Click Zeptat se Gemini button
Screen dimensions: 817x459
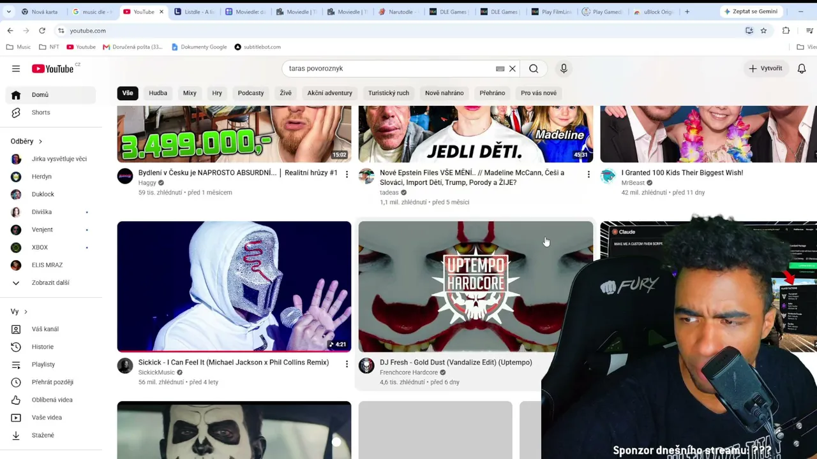751,11
